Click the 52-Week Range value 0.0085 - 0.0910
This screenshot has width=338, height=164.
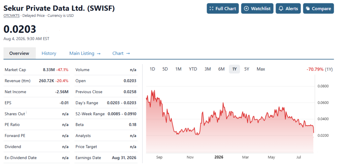[122, 114]
